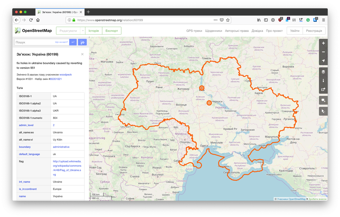The width and height of the screenshot is (340, 217).
Task: Switch to the Історія tab
Action: point(94,30)
